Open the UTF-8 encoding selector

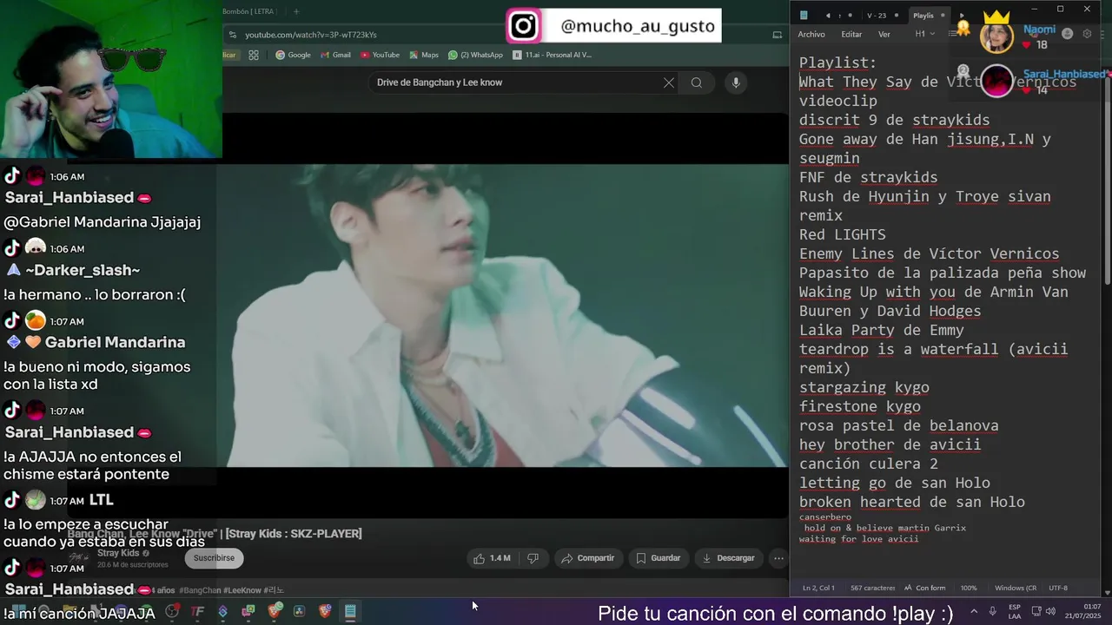click(x=1058, y=588)
